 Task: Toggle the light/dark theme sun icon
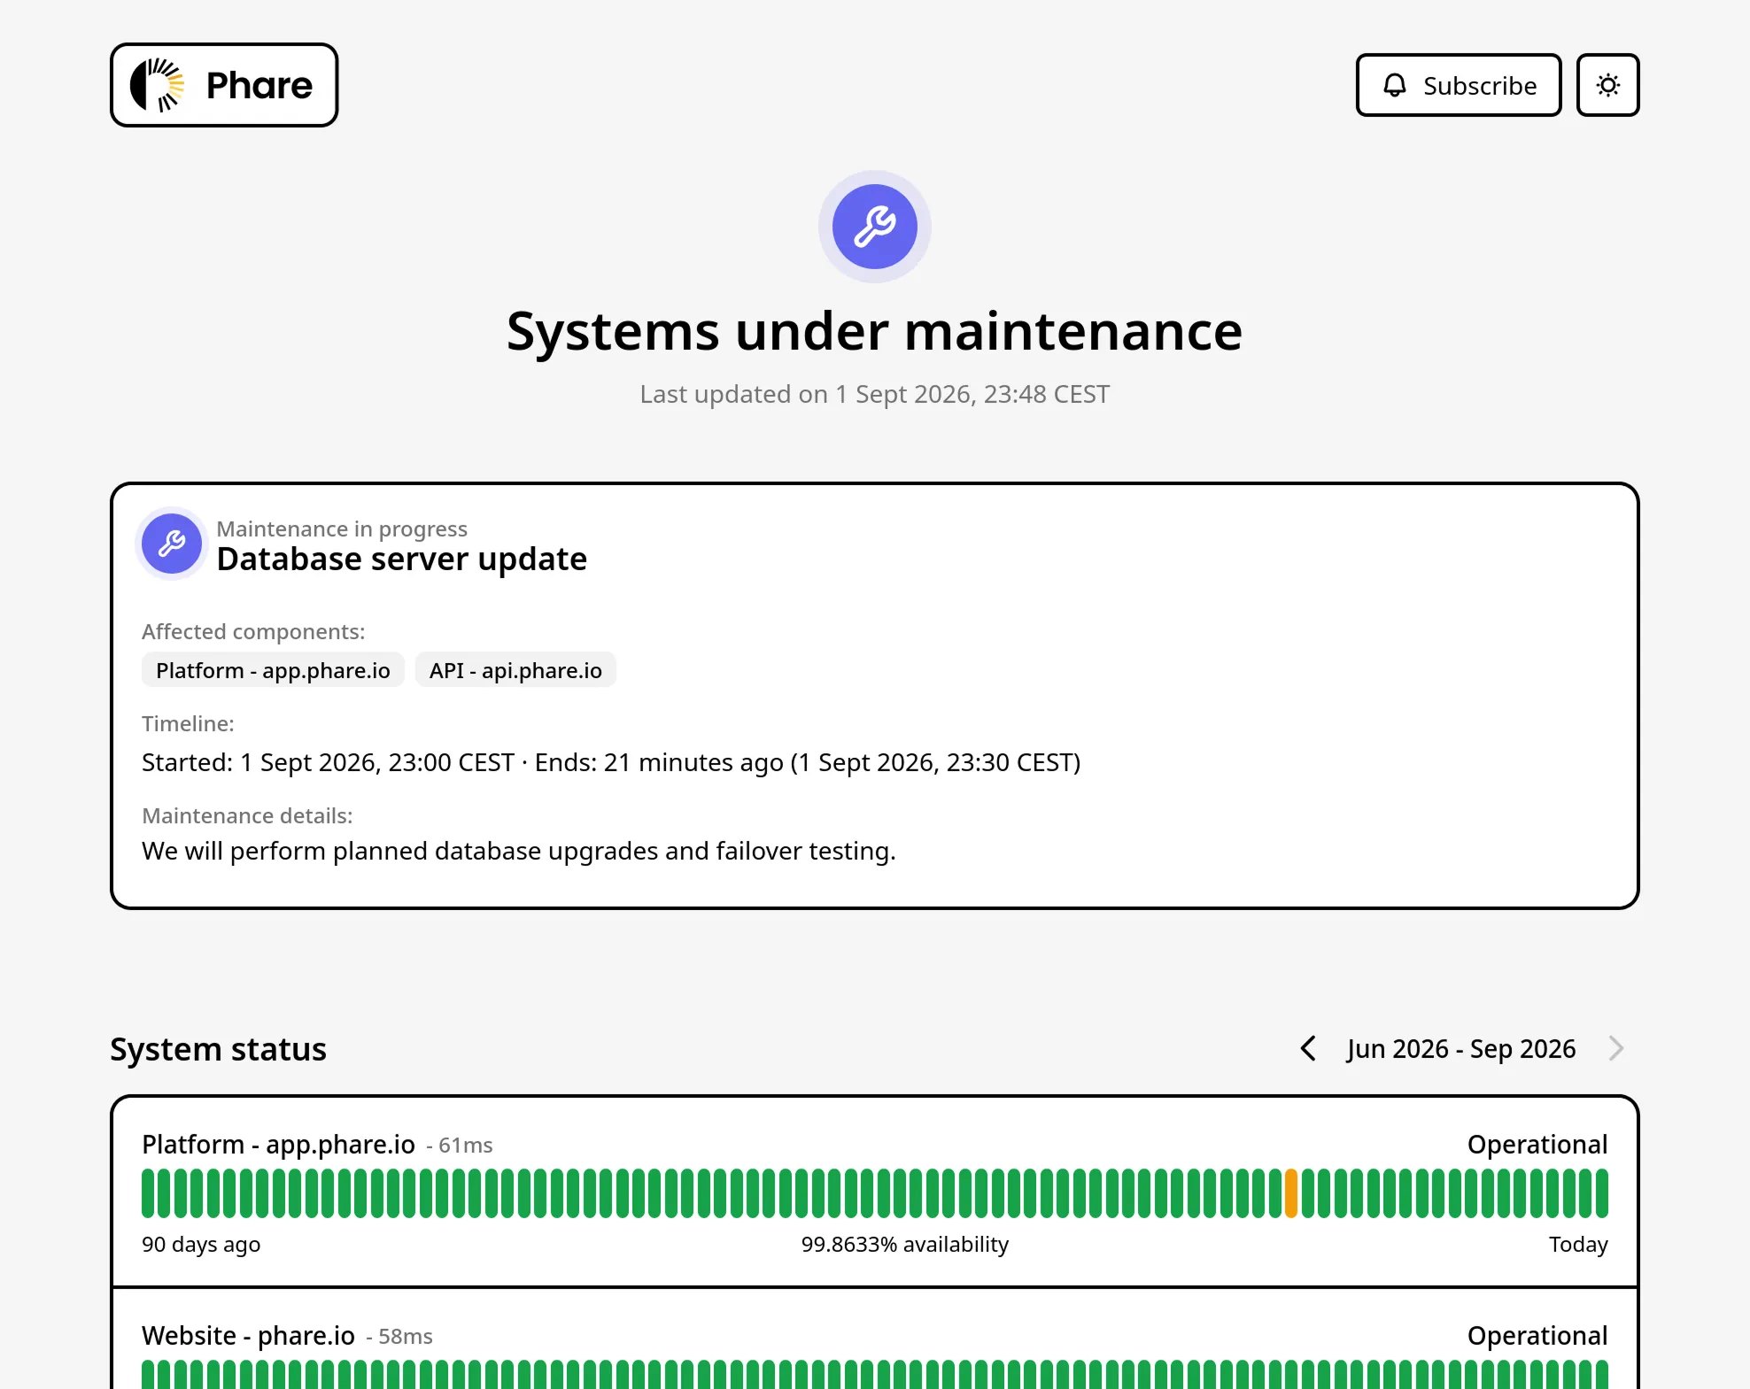(1607, 85)
